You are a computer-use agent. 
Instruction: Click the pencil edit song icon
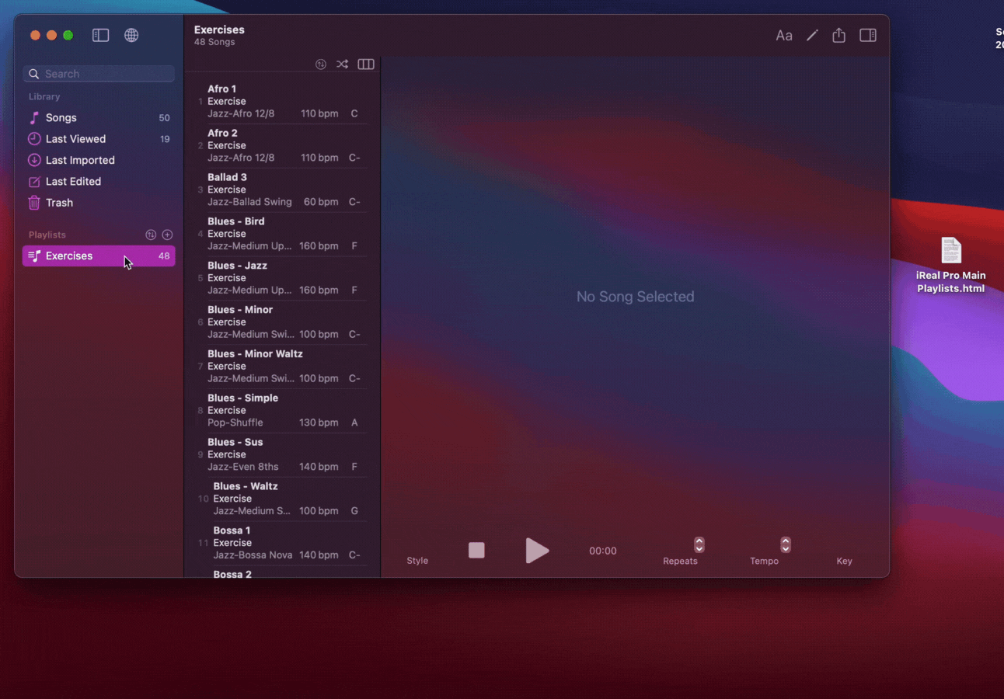click(812, 35)
